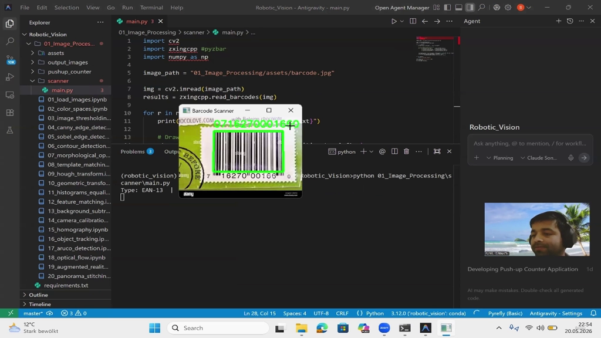Click the Agent prompt input field

coord(530,143)
